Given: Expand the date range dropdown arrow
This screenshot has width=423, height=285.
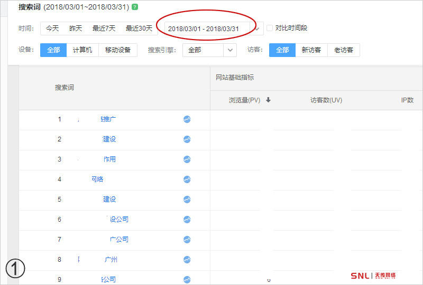Looking at the screenshot, I should [257, 28].
